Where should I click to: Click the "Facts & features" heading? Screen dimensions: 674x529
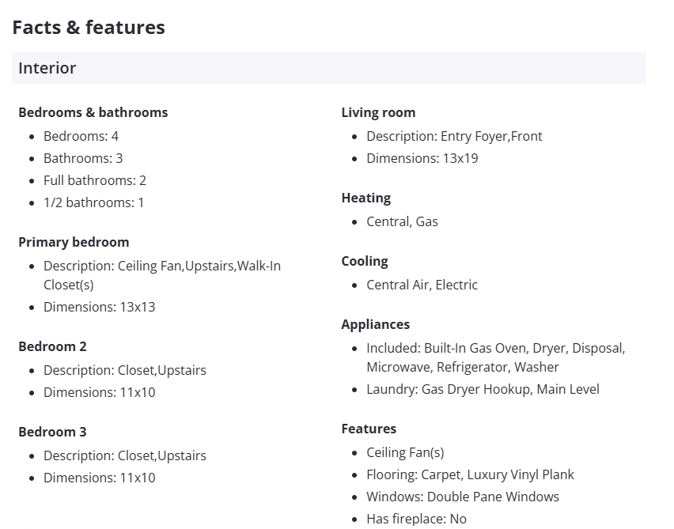[x=89, y=28]
